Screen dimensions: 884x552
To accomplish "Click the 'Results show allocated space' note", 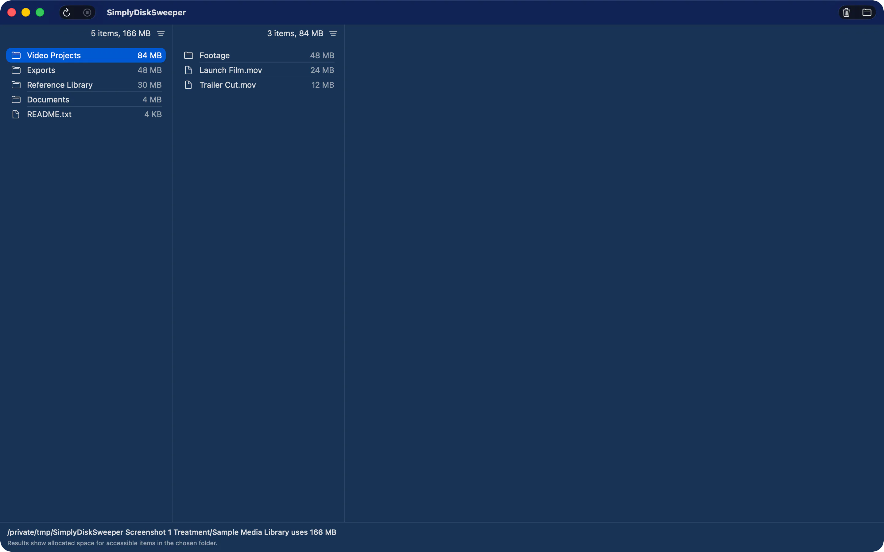I will [112, 543].
